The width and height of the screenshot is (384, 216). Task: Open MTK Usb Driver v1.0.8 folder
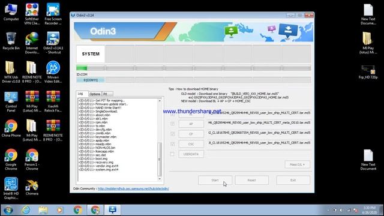pos(11,72)
